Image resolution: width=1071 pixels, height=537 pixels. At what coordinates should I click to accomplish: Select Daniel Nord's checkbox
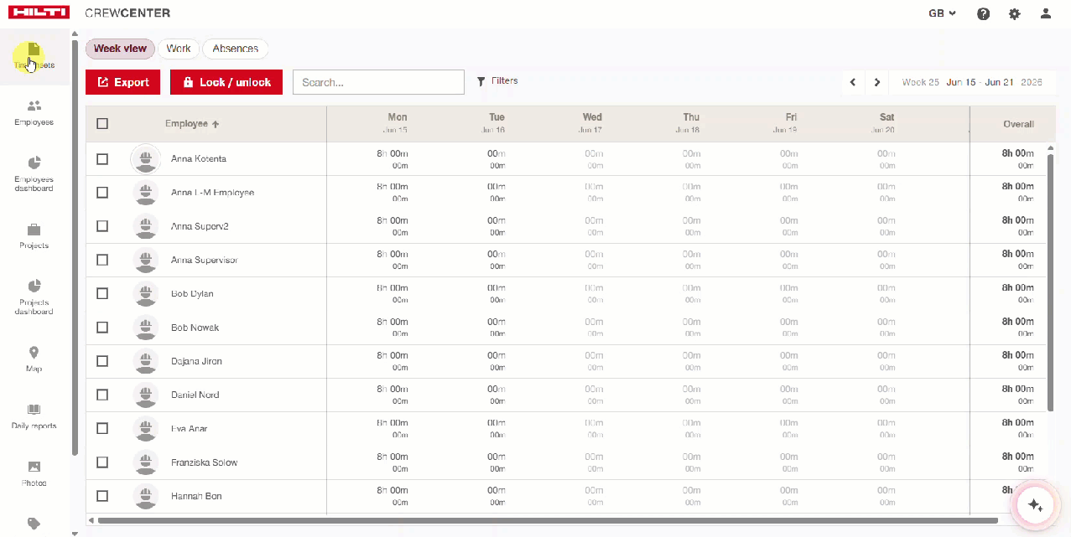point(102,395)
